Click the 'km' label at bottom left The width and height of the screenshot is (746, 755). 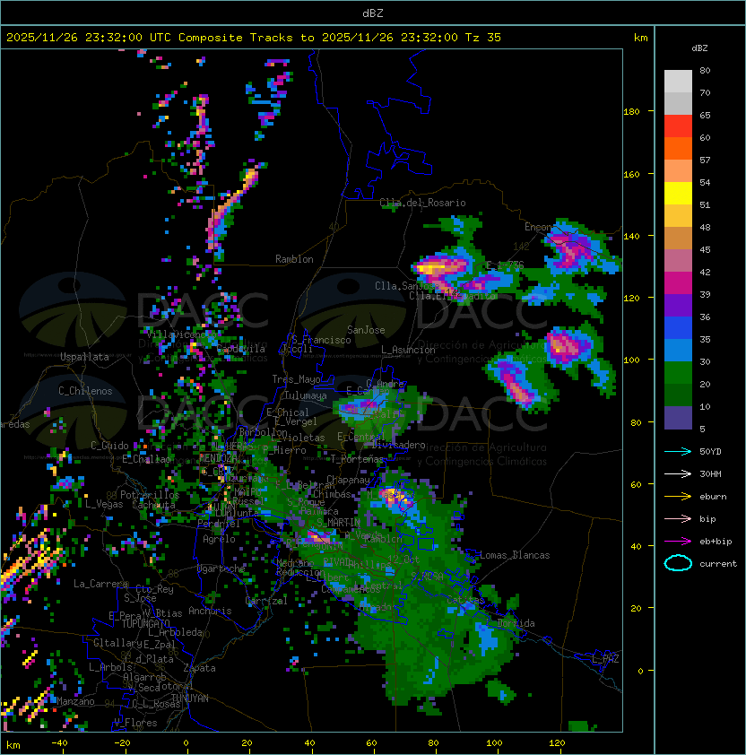pos(13,745)
